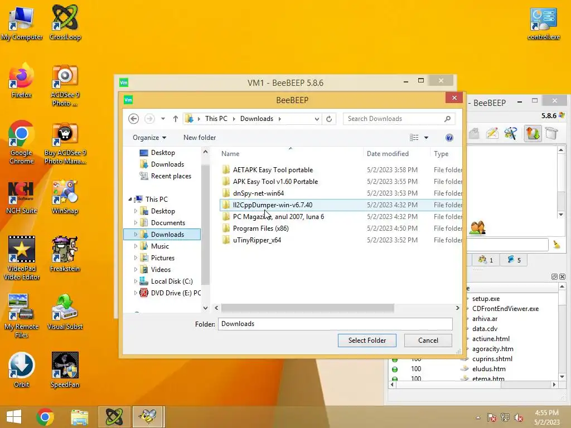This screenshot has width=571, height=428.
Task: Open the SpeedFan desktop icon
Action: pos(65,371)
